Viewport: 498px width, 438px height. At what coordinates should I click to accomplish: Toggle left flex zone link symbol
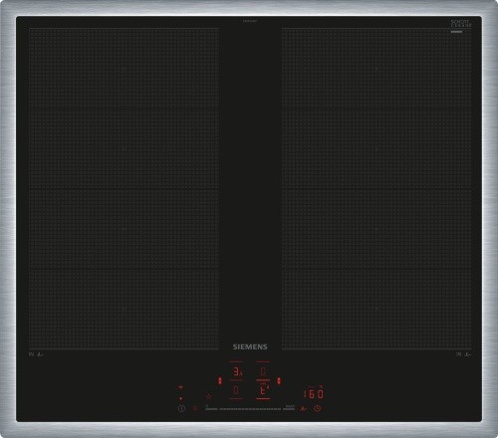pos(219,380)
